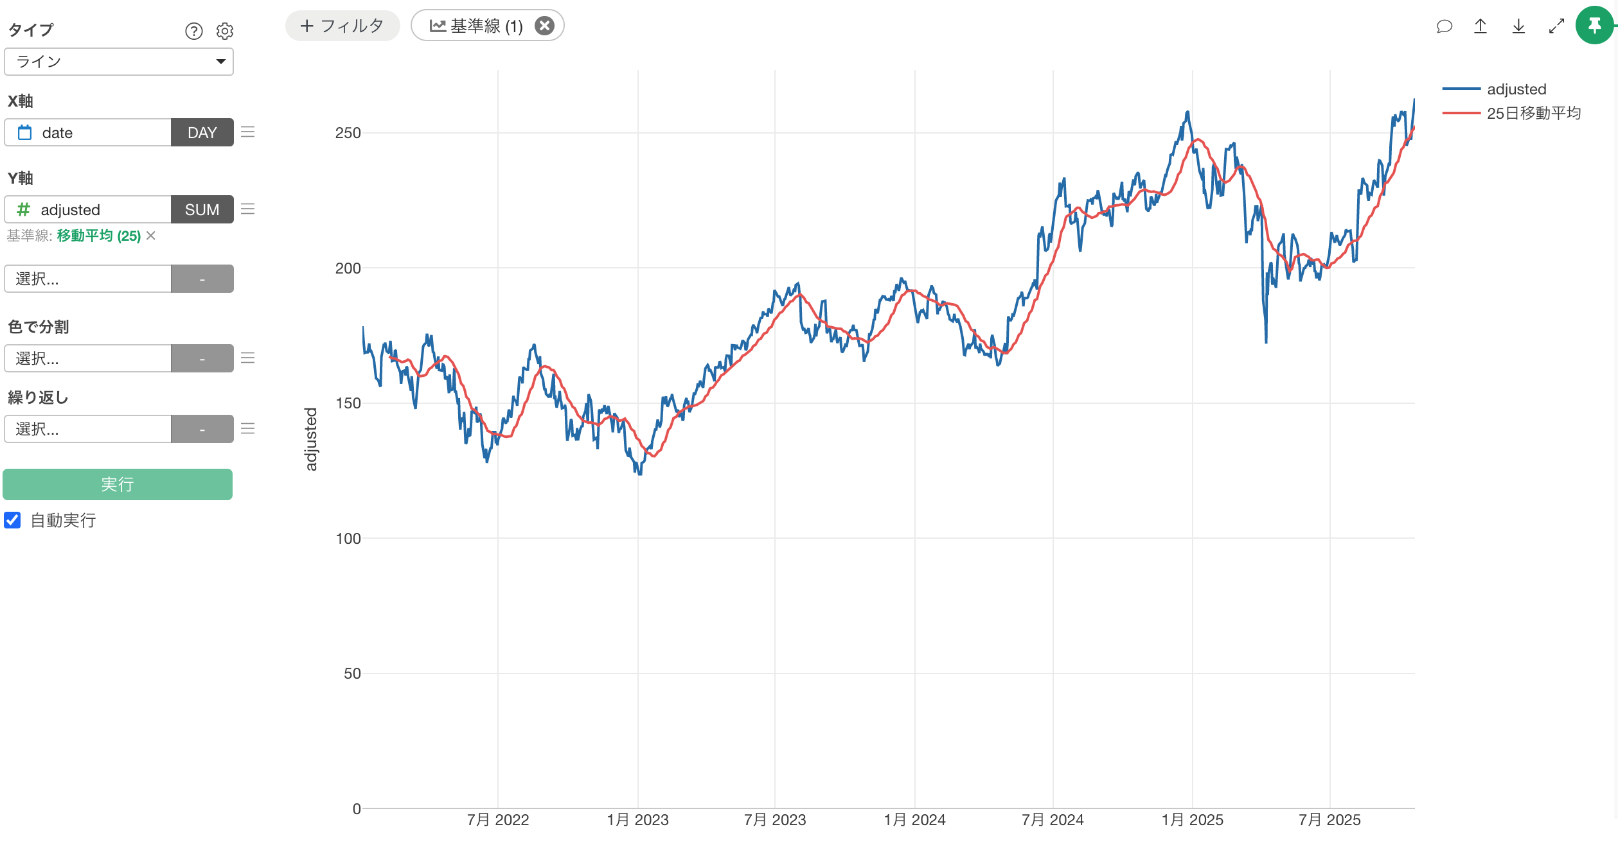This screenshot has height=845, width=1618.
Task: Open the ライン chart type dropdown
Action: click(x=119, y=62)
